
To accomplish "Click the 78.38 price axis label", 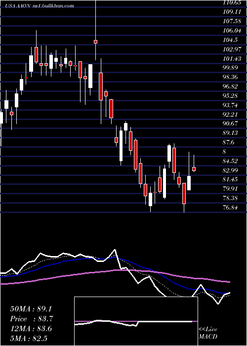I will 231,198.
